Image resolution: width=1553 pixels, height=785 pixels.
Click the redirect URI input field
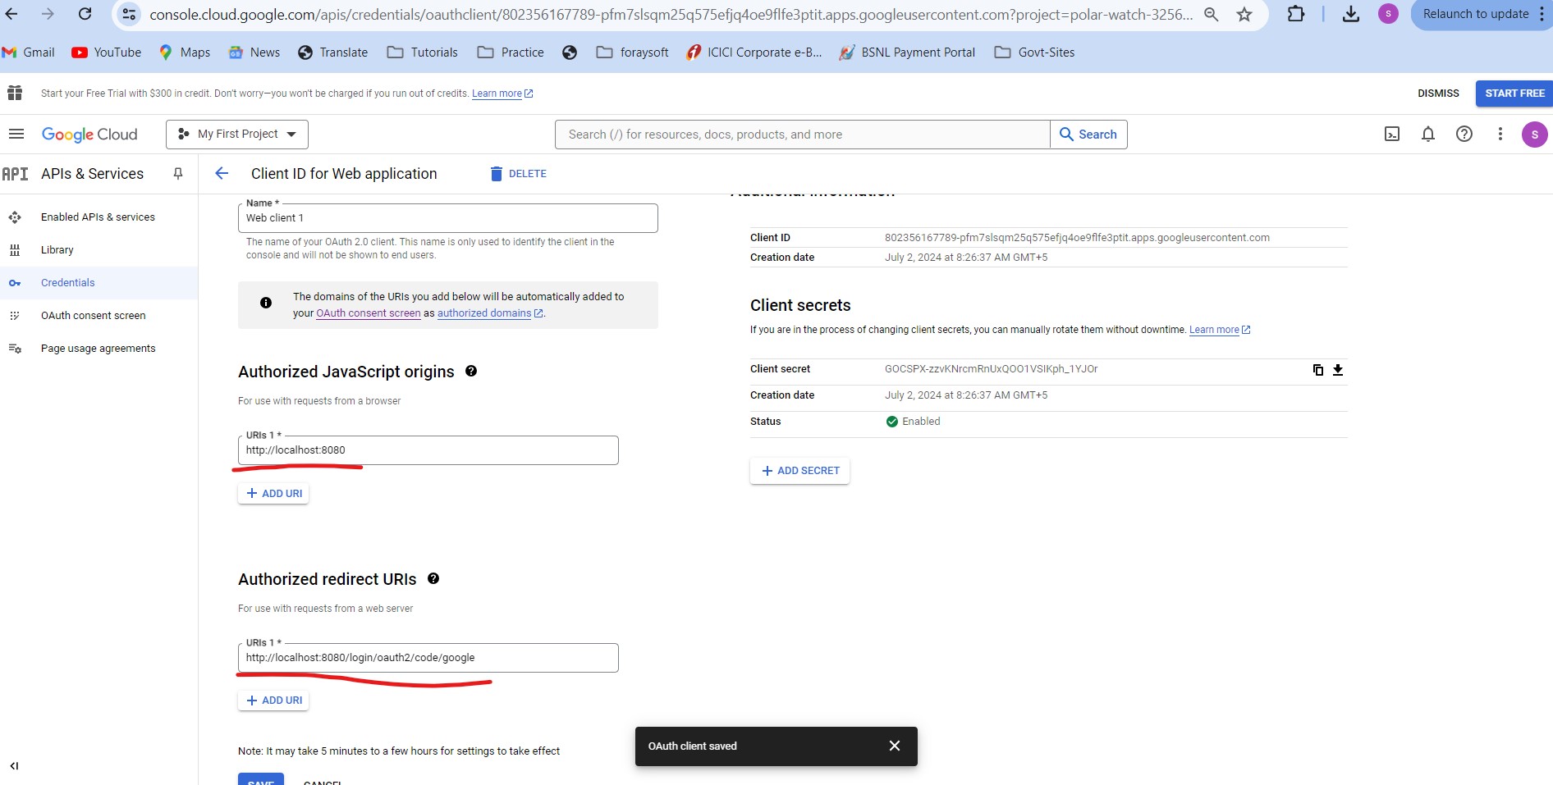pyautogui.click(x=428, y=658)
